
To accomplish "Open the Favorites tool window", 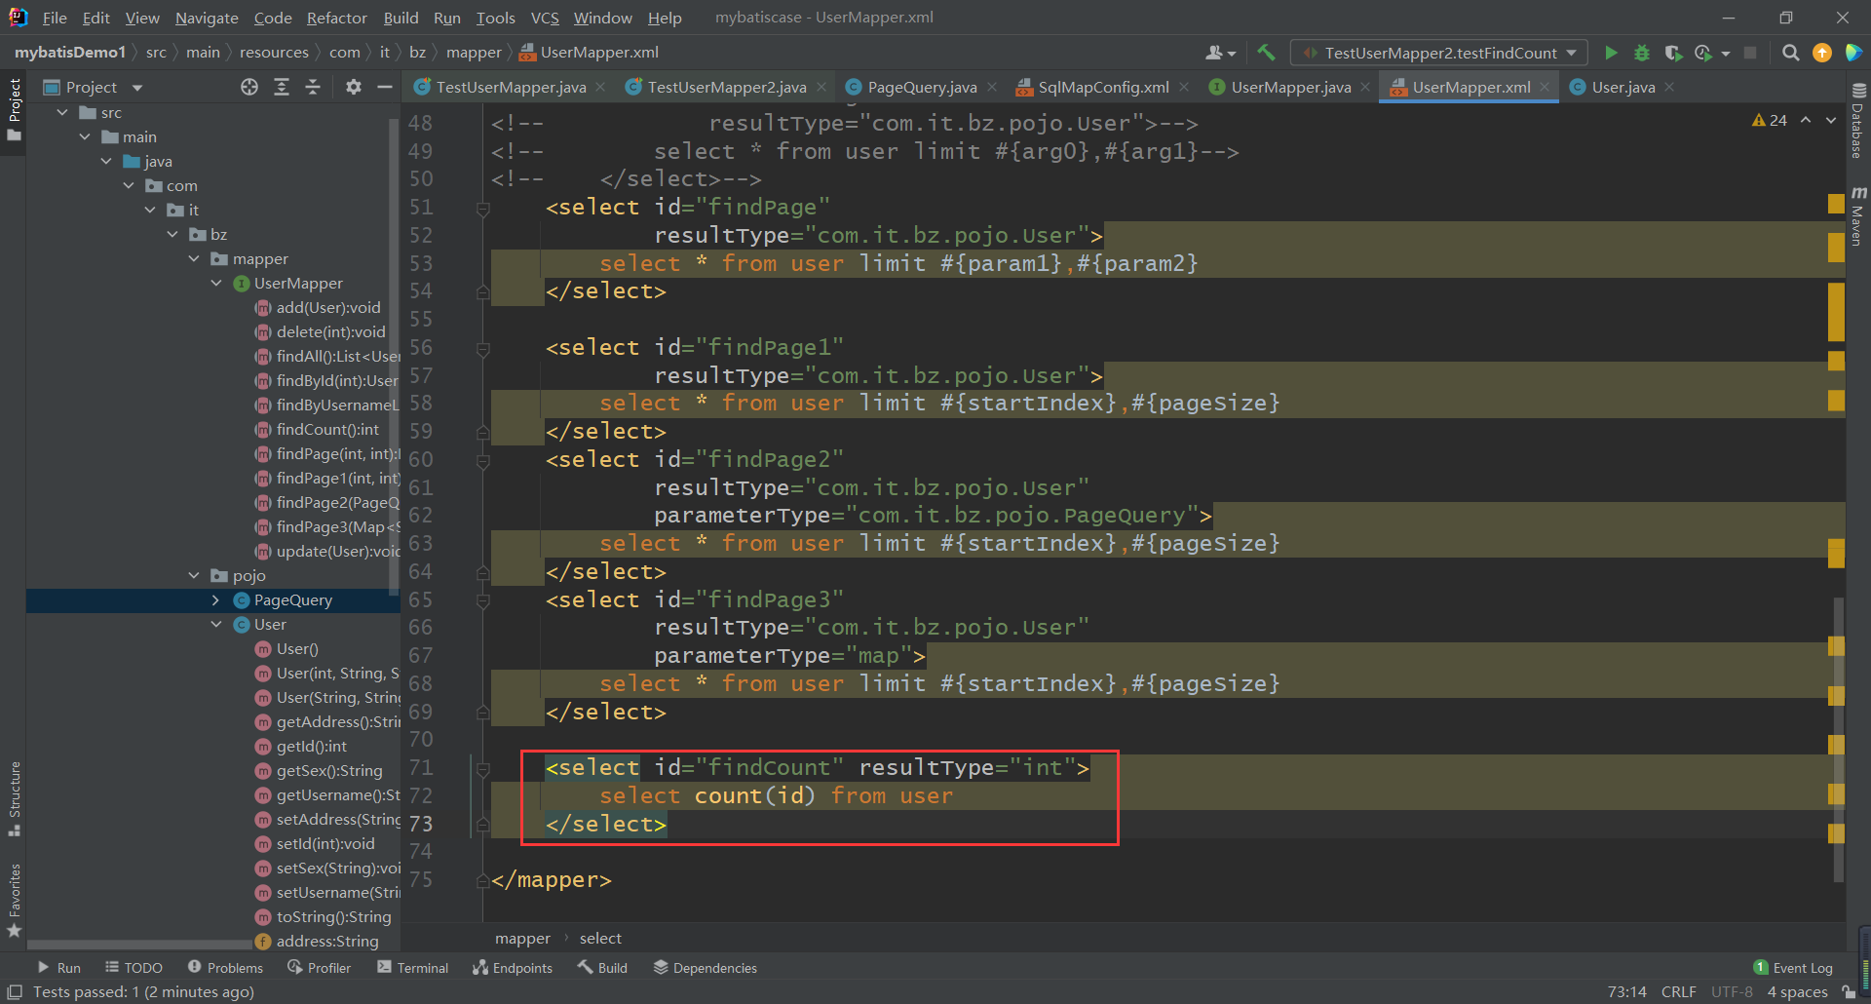I will click(x=15, y=900).
